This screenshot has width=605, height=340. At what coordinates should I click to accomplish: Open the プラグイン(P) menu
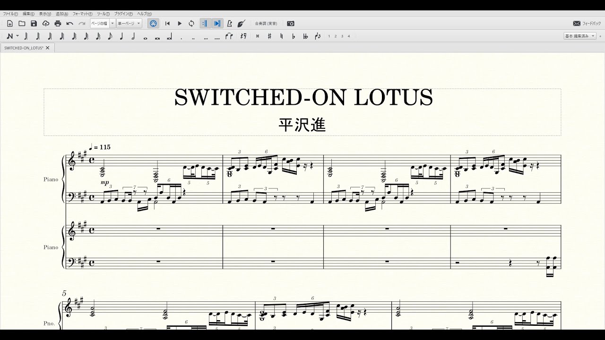click(x=123, y=14)
